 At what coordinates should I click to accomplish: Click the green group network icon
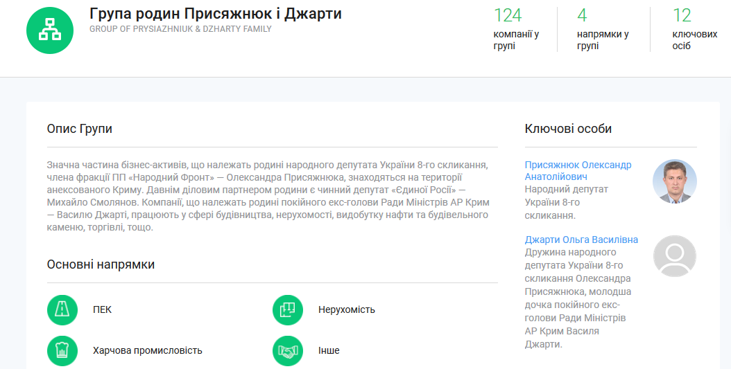tap(50, 30)
